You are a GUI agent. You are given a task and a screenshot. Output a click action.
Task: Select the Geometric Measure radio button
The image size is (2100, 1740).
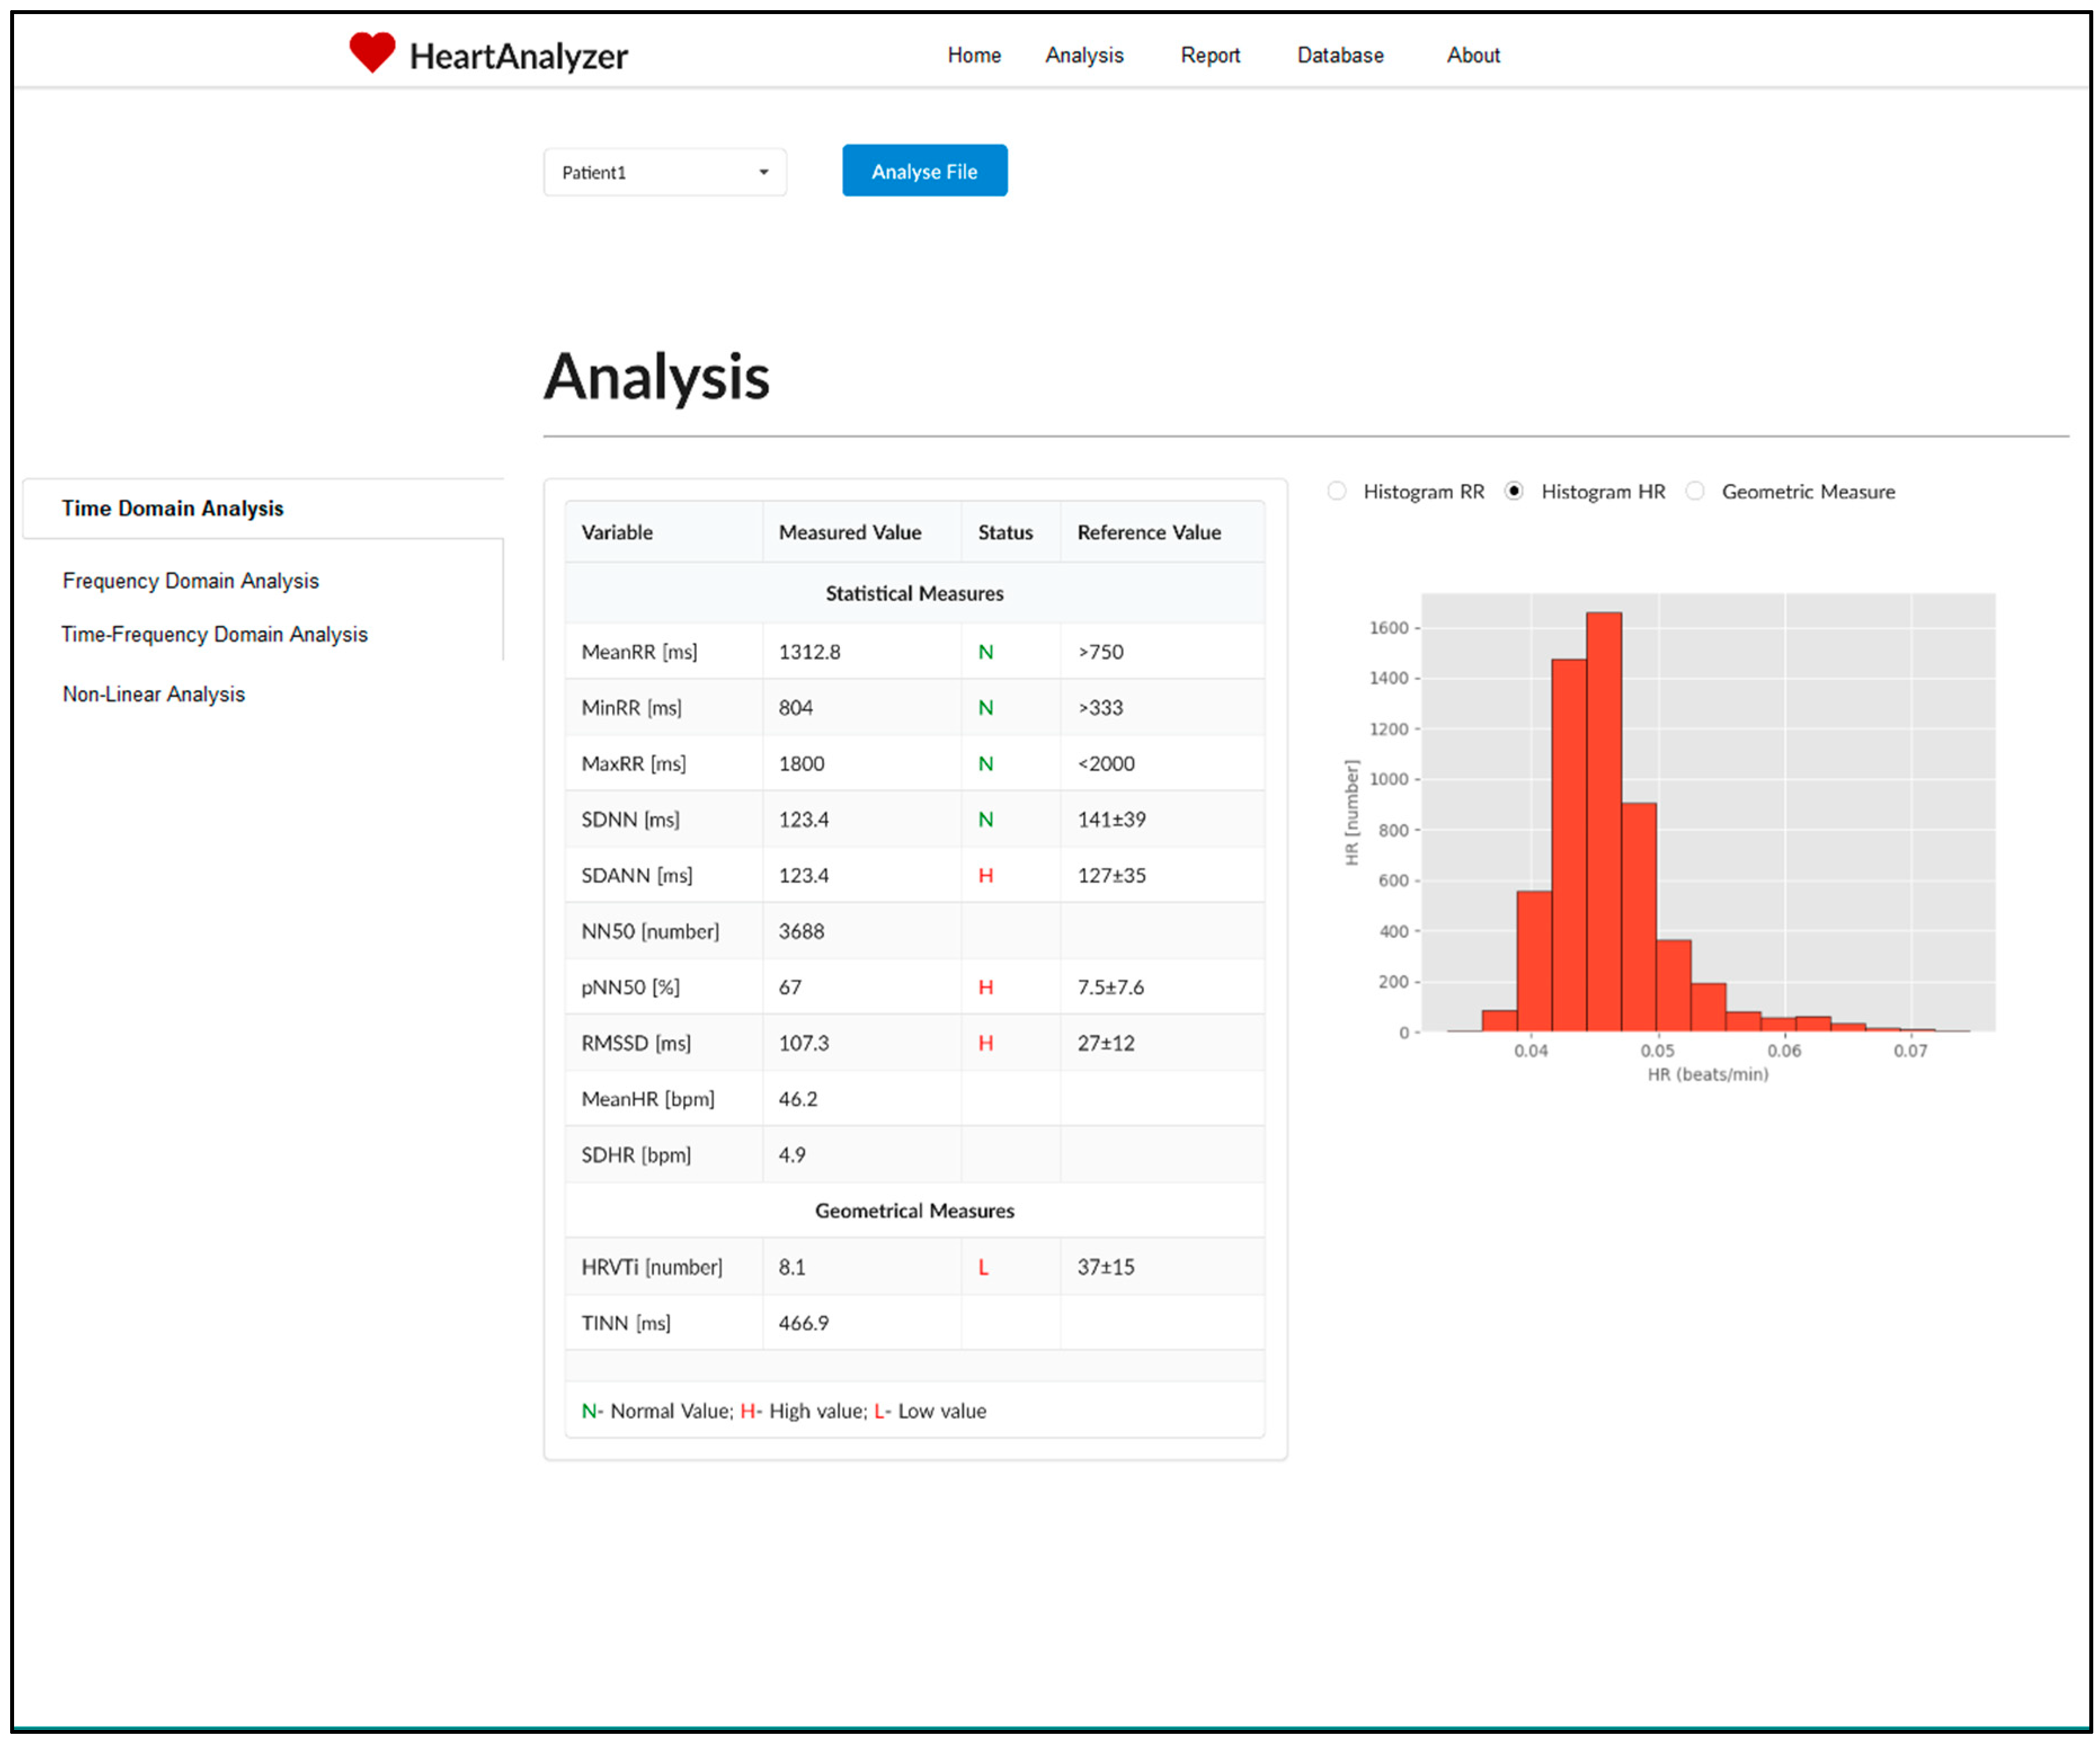[x=1695, y=491]
